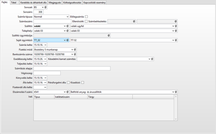
Task: Open date picker for Esedékesség kelte
Action: (x=45, y=59)
